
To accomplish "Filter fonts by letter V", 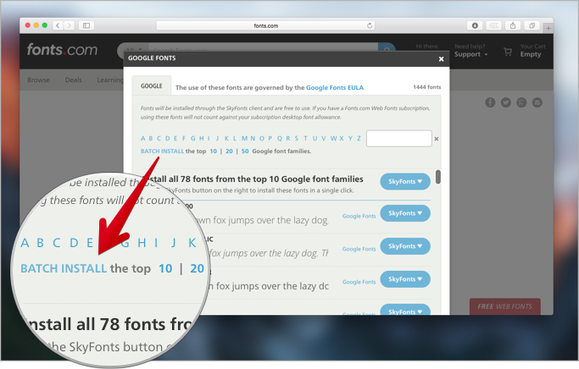I will point(324,139).
